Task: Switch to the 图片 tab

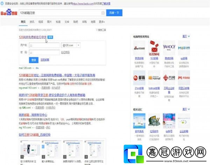Action: tap(49, 22)
